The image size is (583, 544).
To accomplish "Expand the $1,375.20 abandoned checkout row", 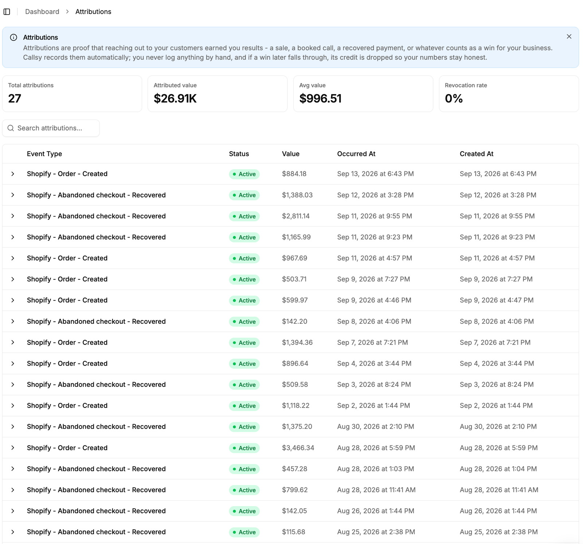I will (13, 427).
